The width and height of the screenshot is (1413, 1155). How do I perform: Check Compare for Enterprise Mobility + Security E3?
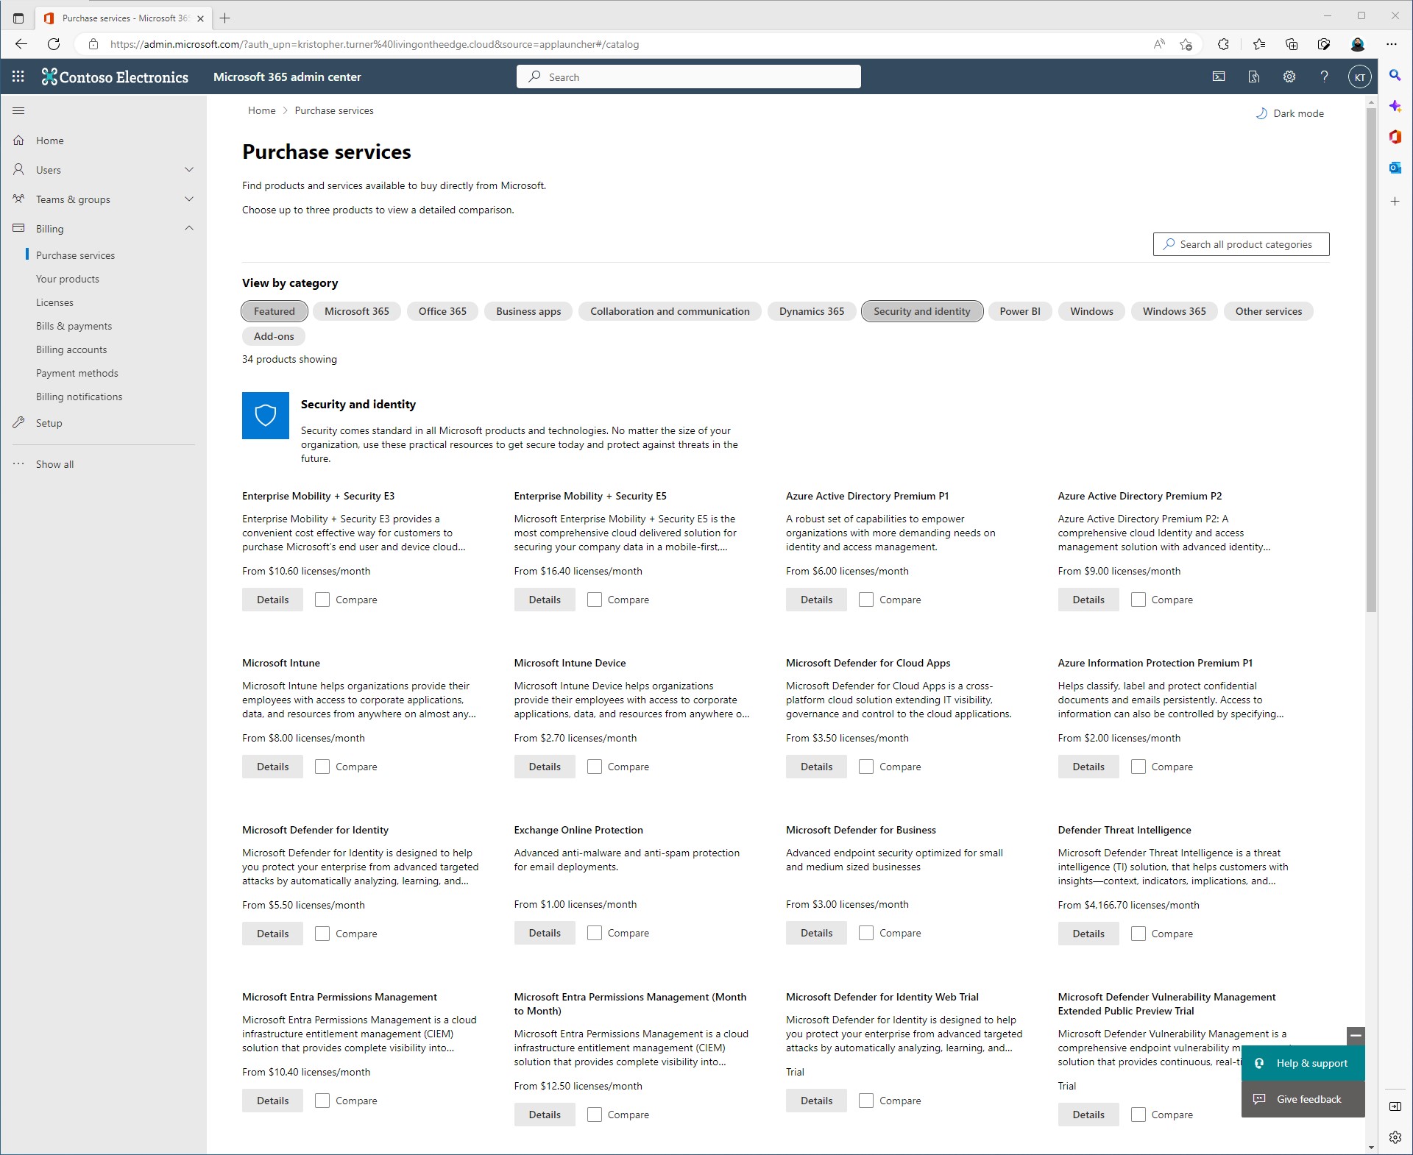[x=322, y=600]
